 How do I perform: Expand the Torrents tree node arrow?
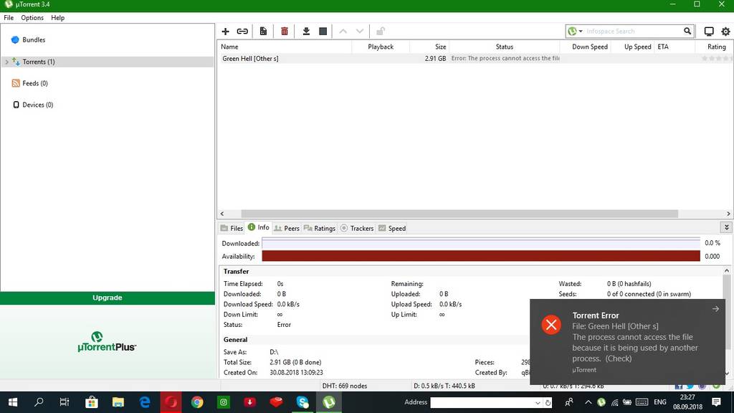pos(6,62)
